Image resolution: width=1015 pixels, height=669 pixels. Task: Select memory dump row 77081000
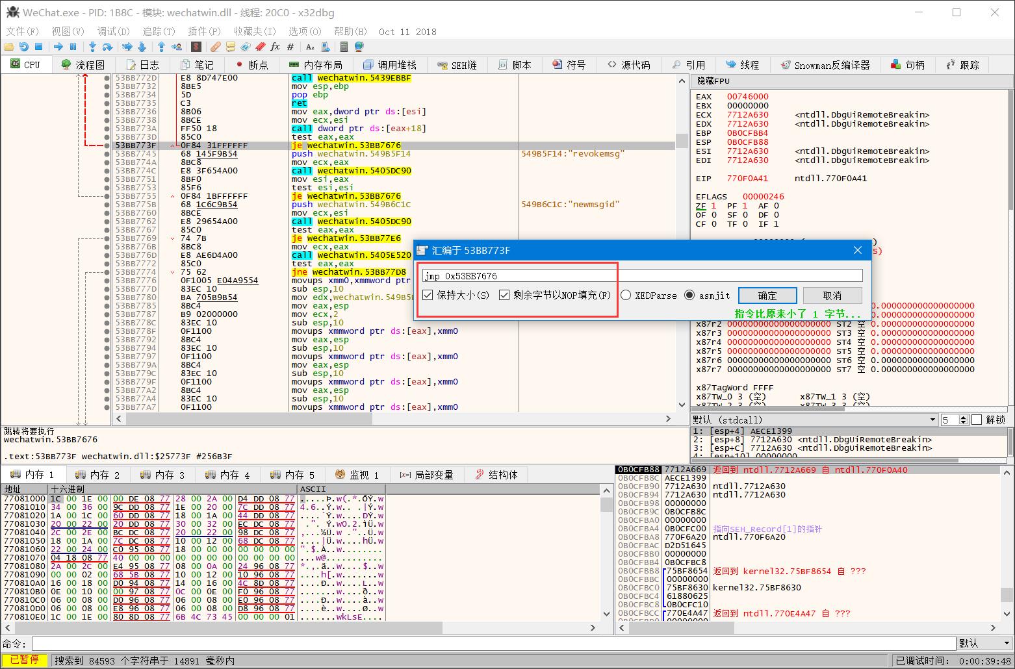[194, 499]
